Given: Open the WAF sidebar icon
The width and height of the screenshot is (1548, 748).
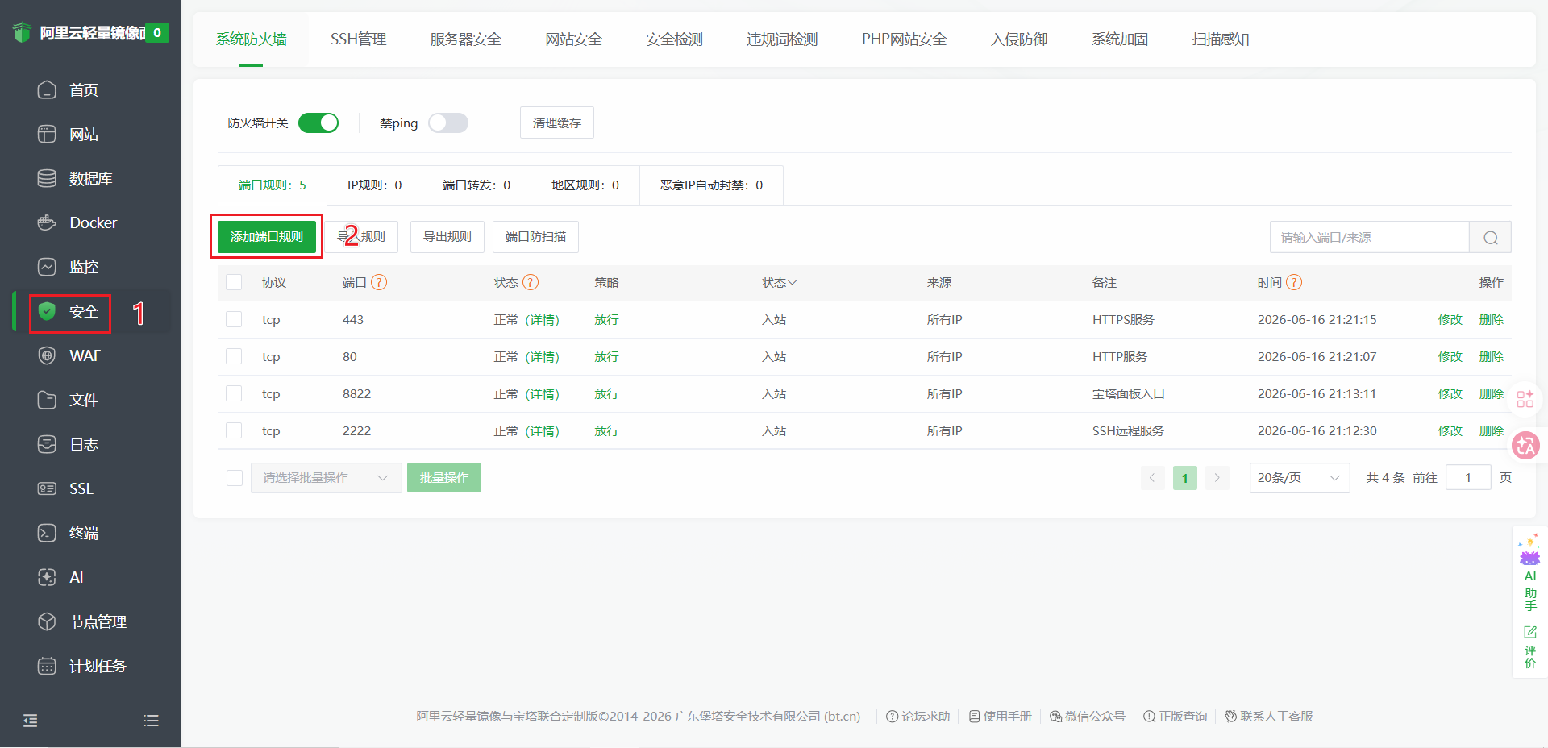Looking at the screenshot, I should [47, 355].
